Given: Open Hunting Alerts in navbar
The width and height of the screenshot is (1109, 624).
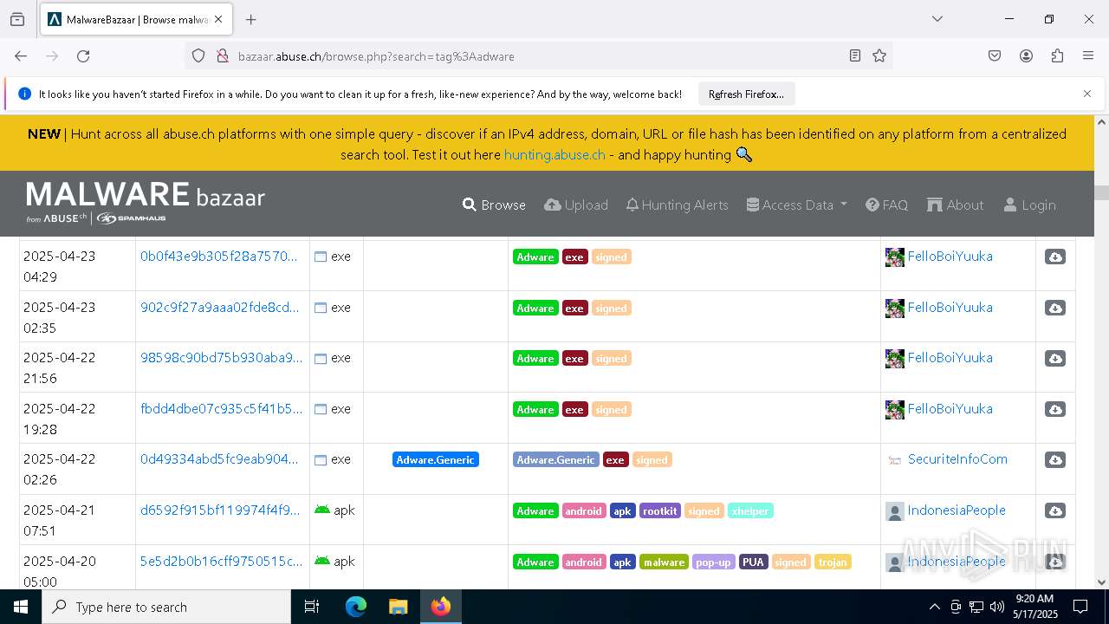Looking at the screenshot, I should 677,205.
